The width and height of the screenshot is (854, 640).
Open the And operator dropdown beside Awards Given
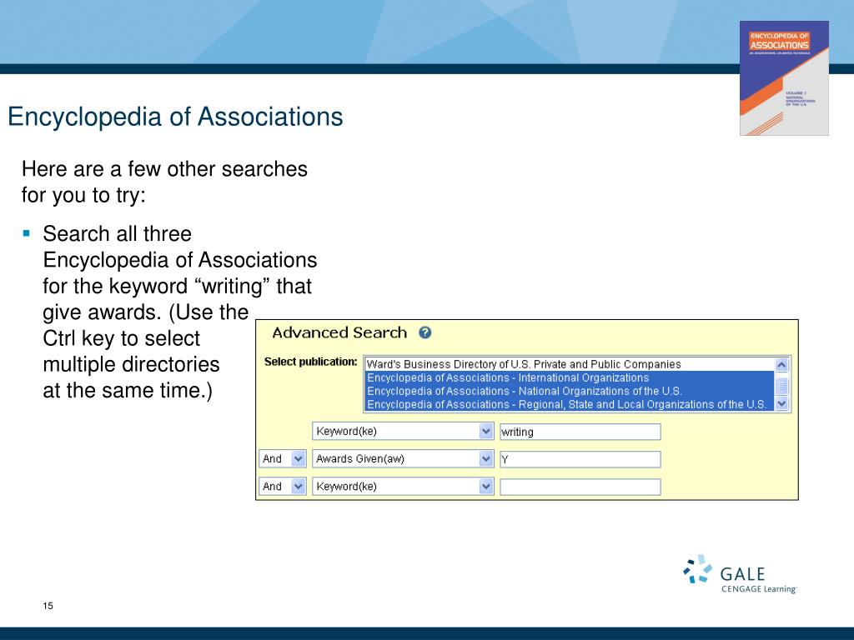coord(283,459)
